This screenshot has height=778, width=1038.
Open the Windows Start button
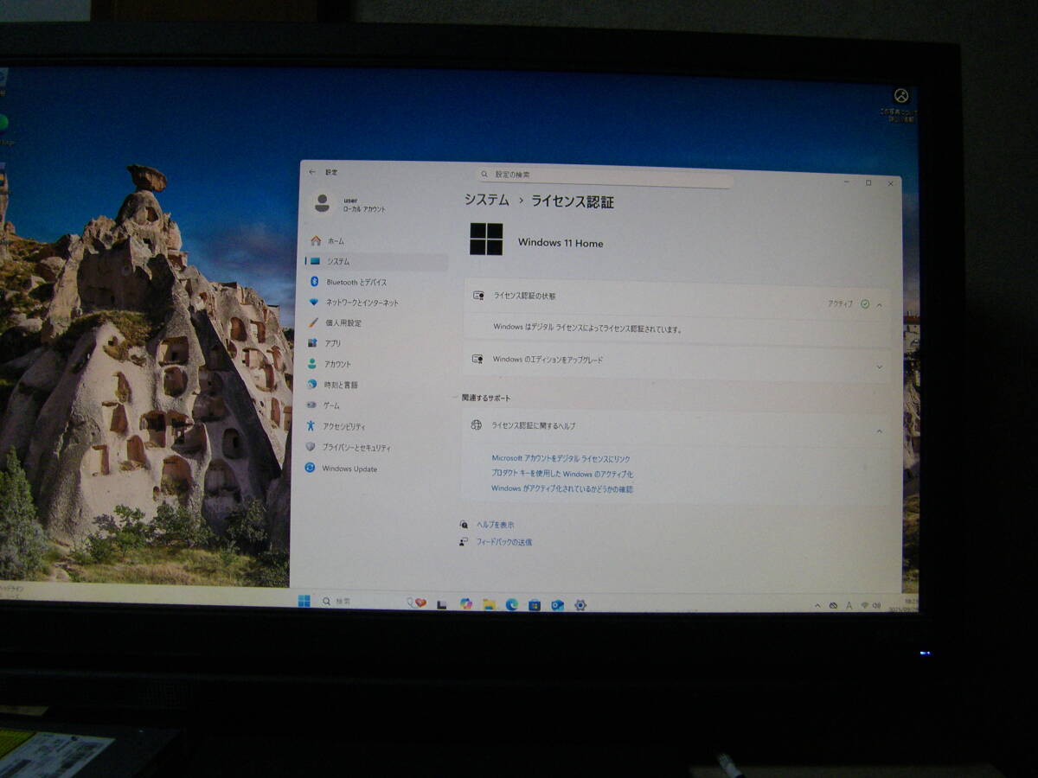[304, 601]
